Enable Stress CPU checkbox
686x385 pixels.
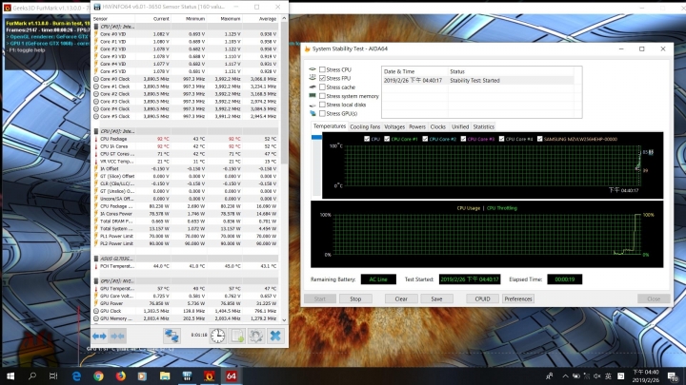point(322,69)
